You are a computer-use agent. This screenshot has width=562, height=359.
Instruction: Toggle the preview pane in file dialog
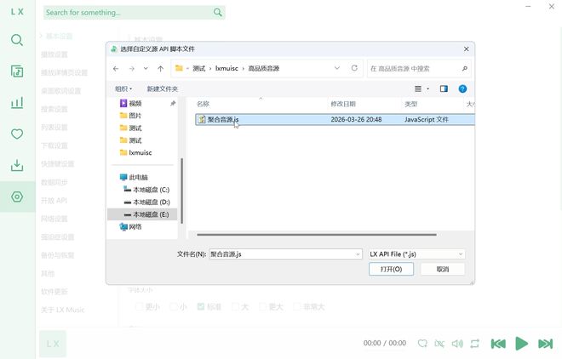click(444, 88)
